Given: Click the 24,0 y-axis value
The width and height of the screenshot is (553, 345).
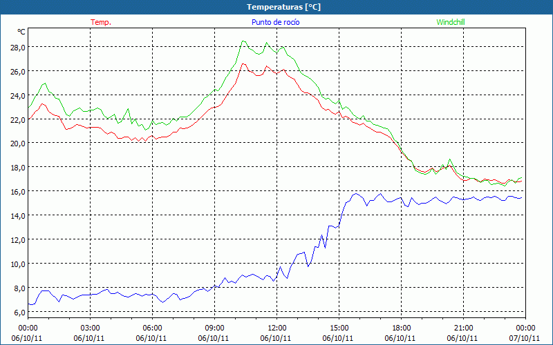Looking at the screenshot, I should coord(18,96).
